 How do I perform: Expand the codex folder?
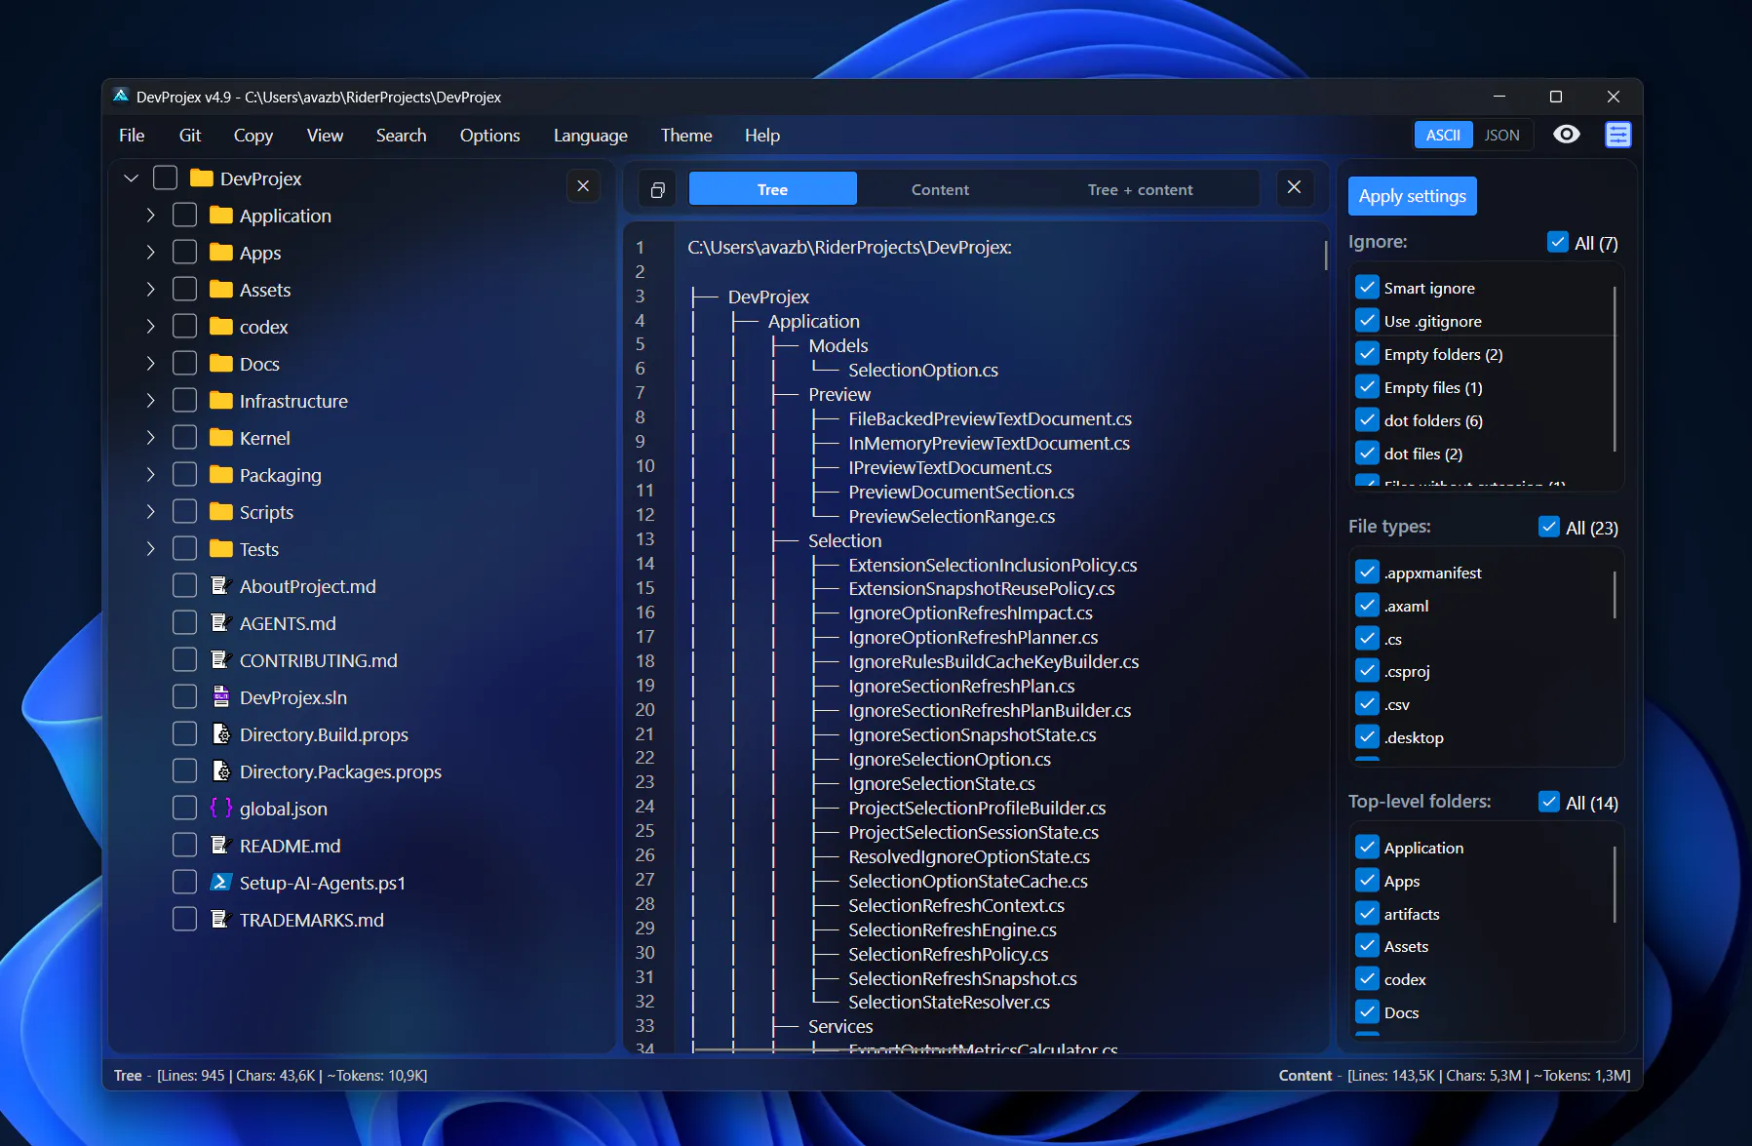coord(150,326)
